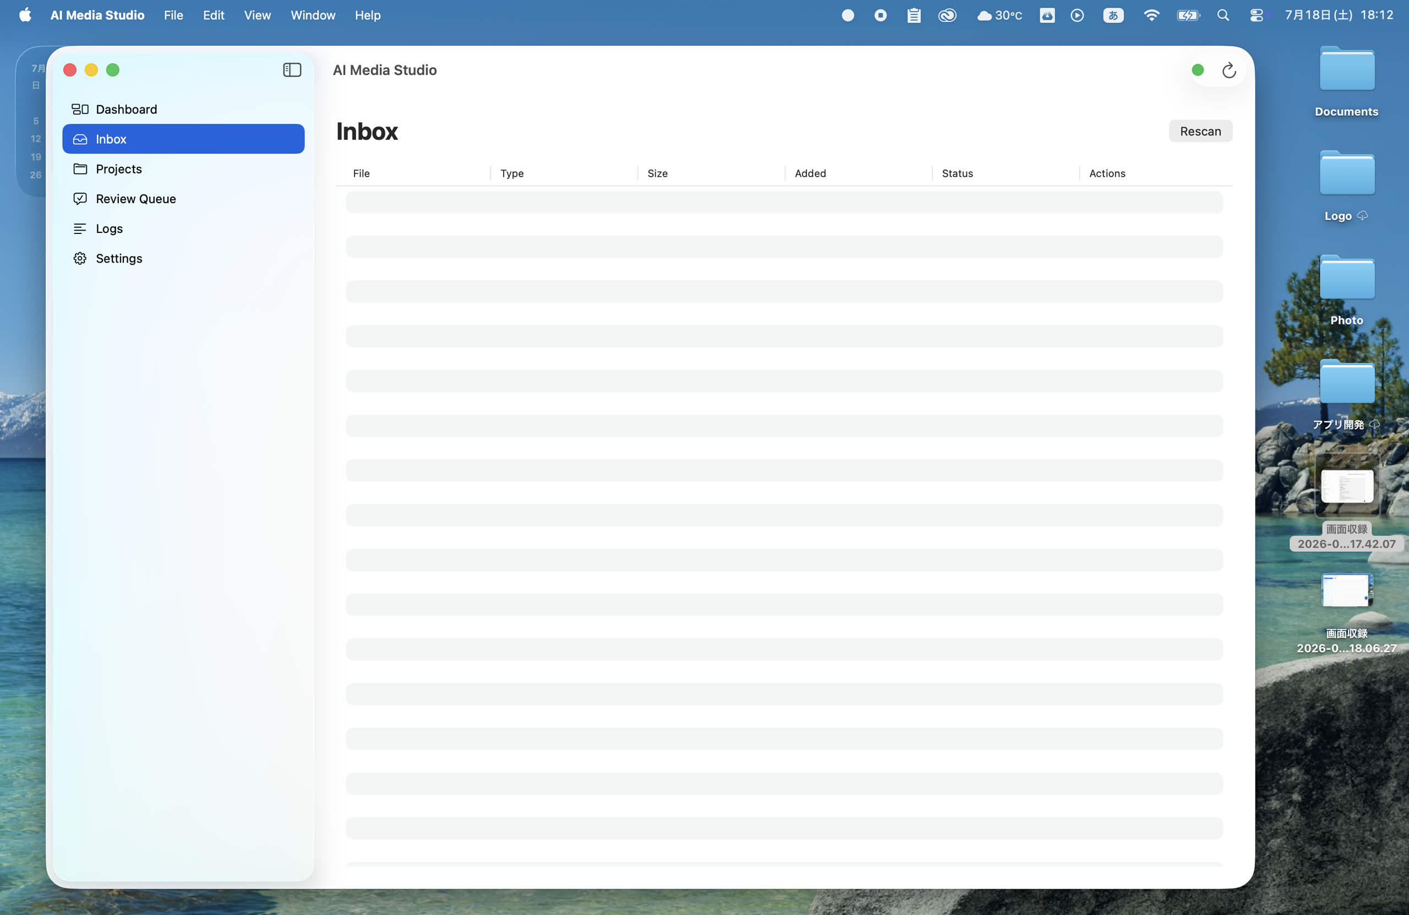Open the Creative Cloud menu bar icon
This screenshot has width=1409, height=915.
click(x=947, y=15)
